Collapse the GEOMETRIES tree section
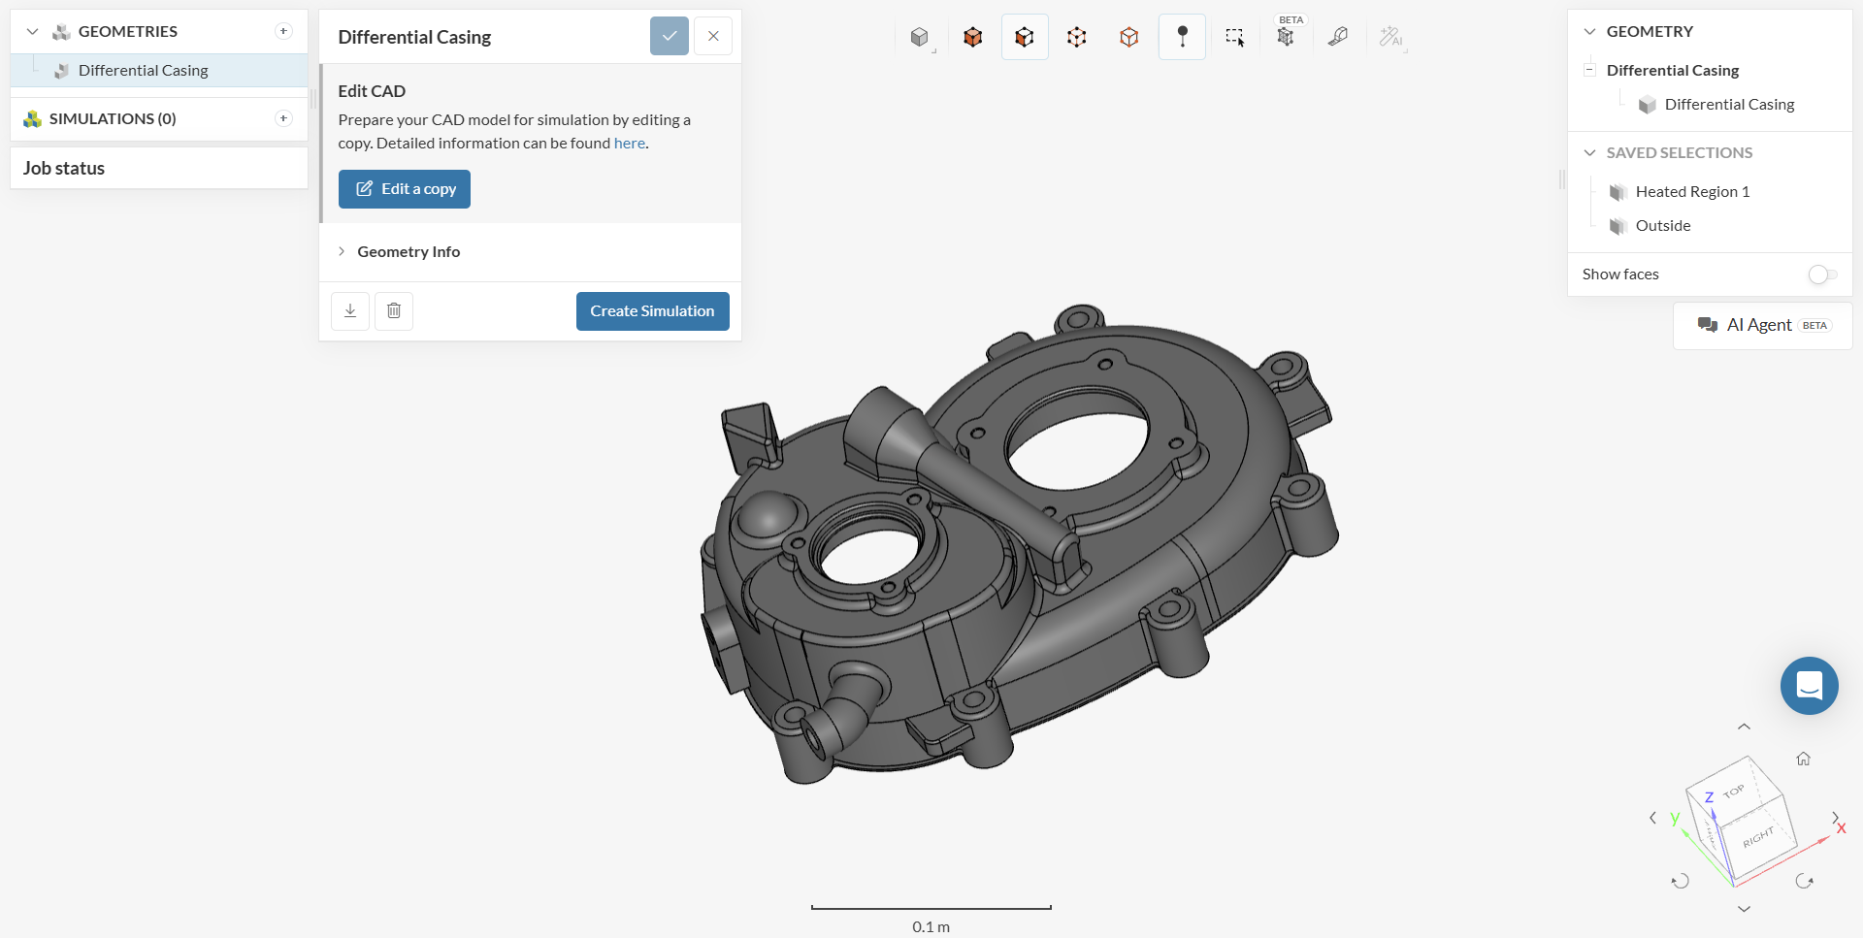This screenshot has width=1863, height=938. [32, 32]
